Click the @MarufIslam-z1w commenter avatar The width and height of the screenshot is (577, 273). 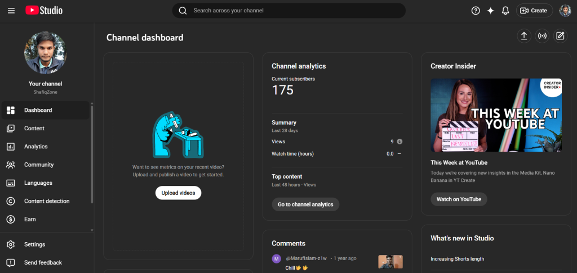tap(276, 259)
